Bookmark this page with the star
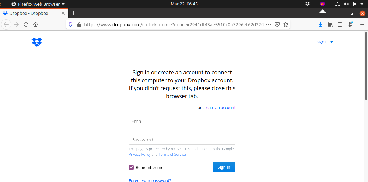Screen dimensions: 368x182 point(285,25)
